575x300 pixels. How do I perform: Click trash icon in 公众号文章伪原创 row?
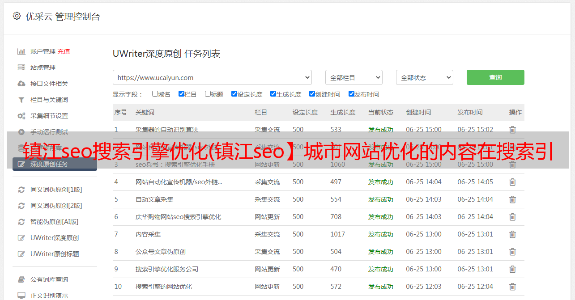[x=512, y=252]
